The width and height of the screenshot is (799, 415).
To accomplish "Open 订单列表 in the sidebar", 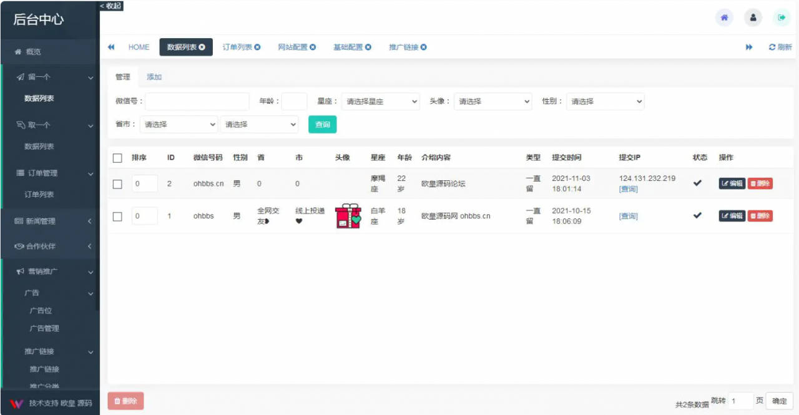I will coord(39,195).
